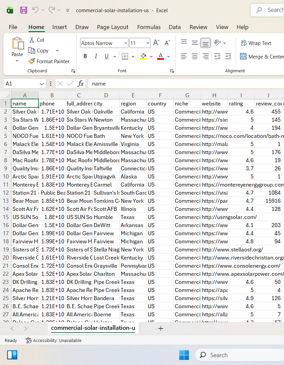This screenshot has width=284, height=365.
Task: Click the Copy button
Action: [x=39, y=50]
